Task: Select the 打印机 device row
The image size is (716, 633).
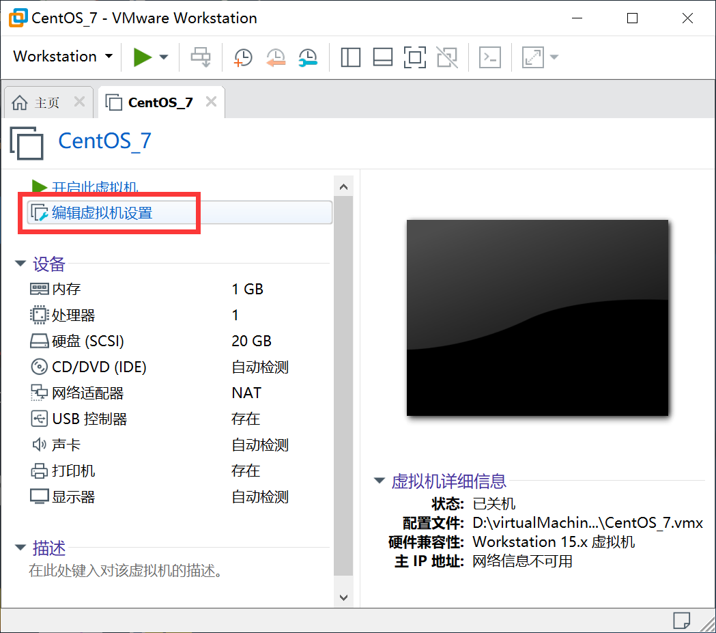Action: (x=179, y=471)
